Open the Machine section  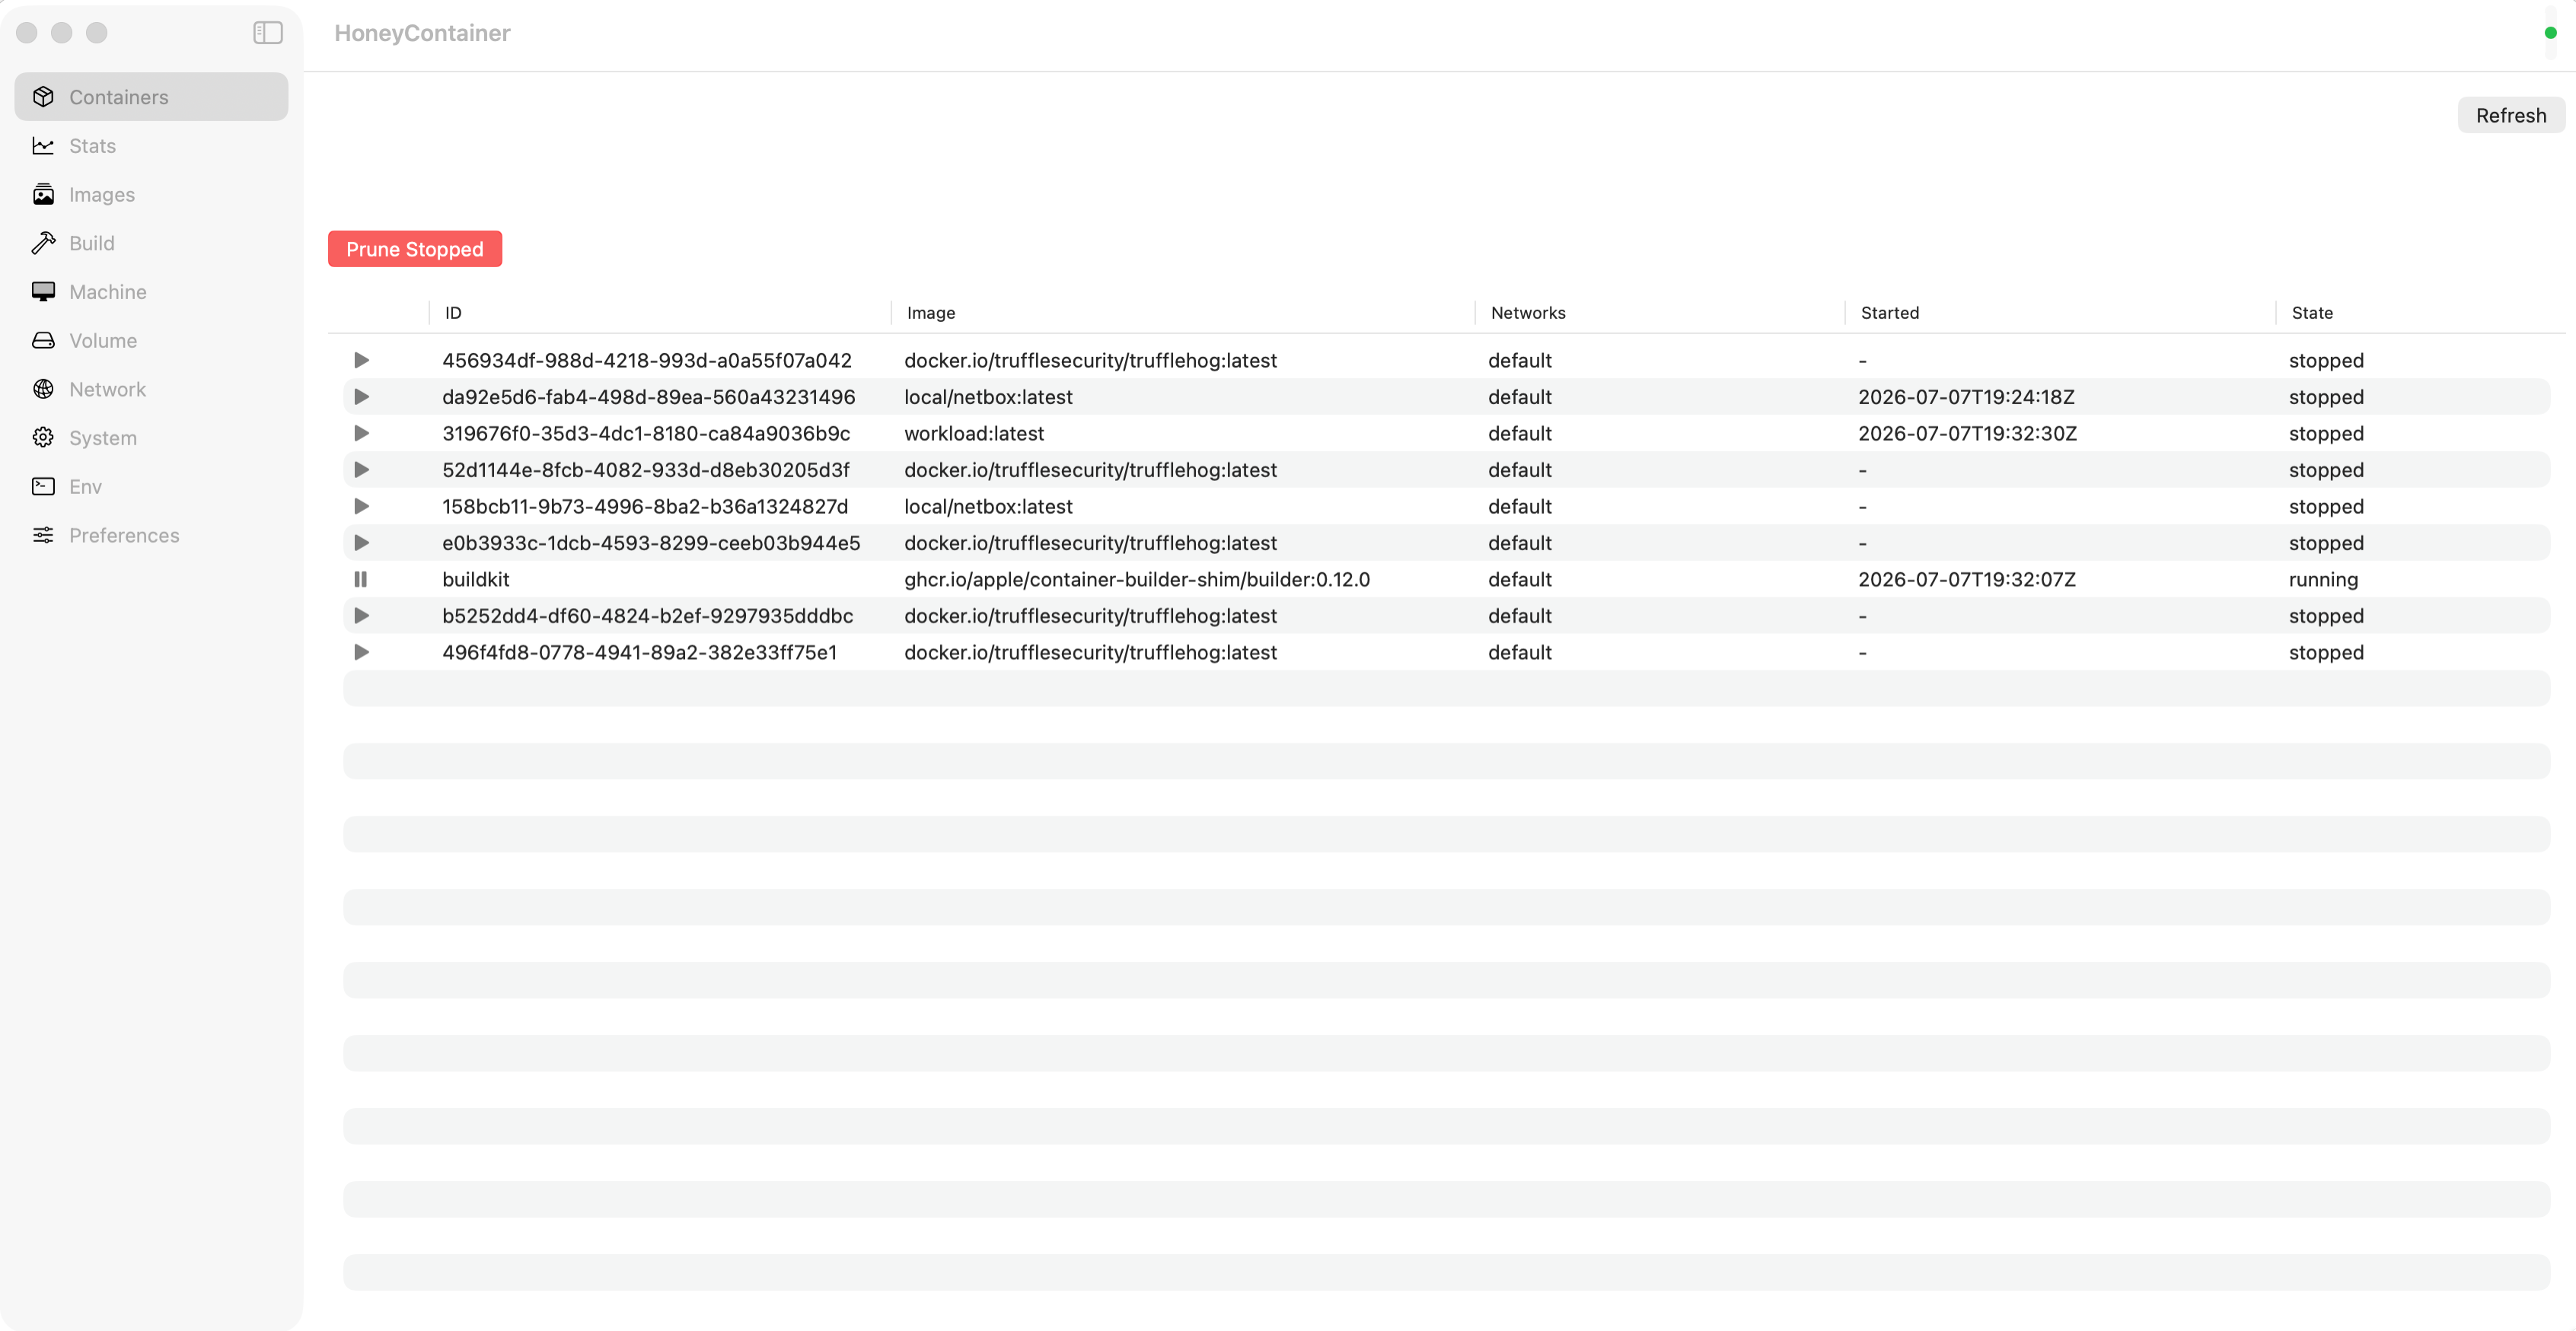pos(151,292)
